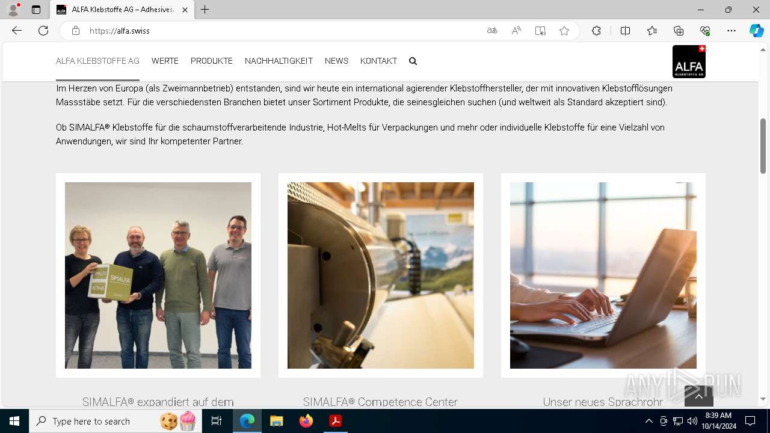This screenshot has height=433, width=770.
Task: Open the Windows Start menu
Action: pos(14,421)
